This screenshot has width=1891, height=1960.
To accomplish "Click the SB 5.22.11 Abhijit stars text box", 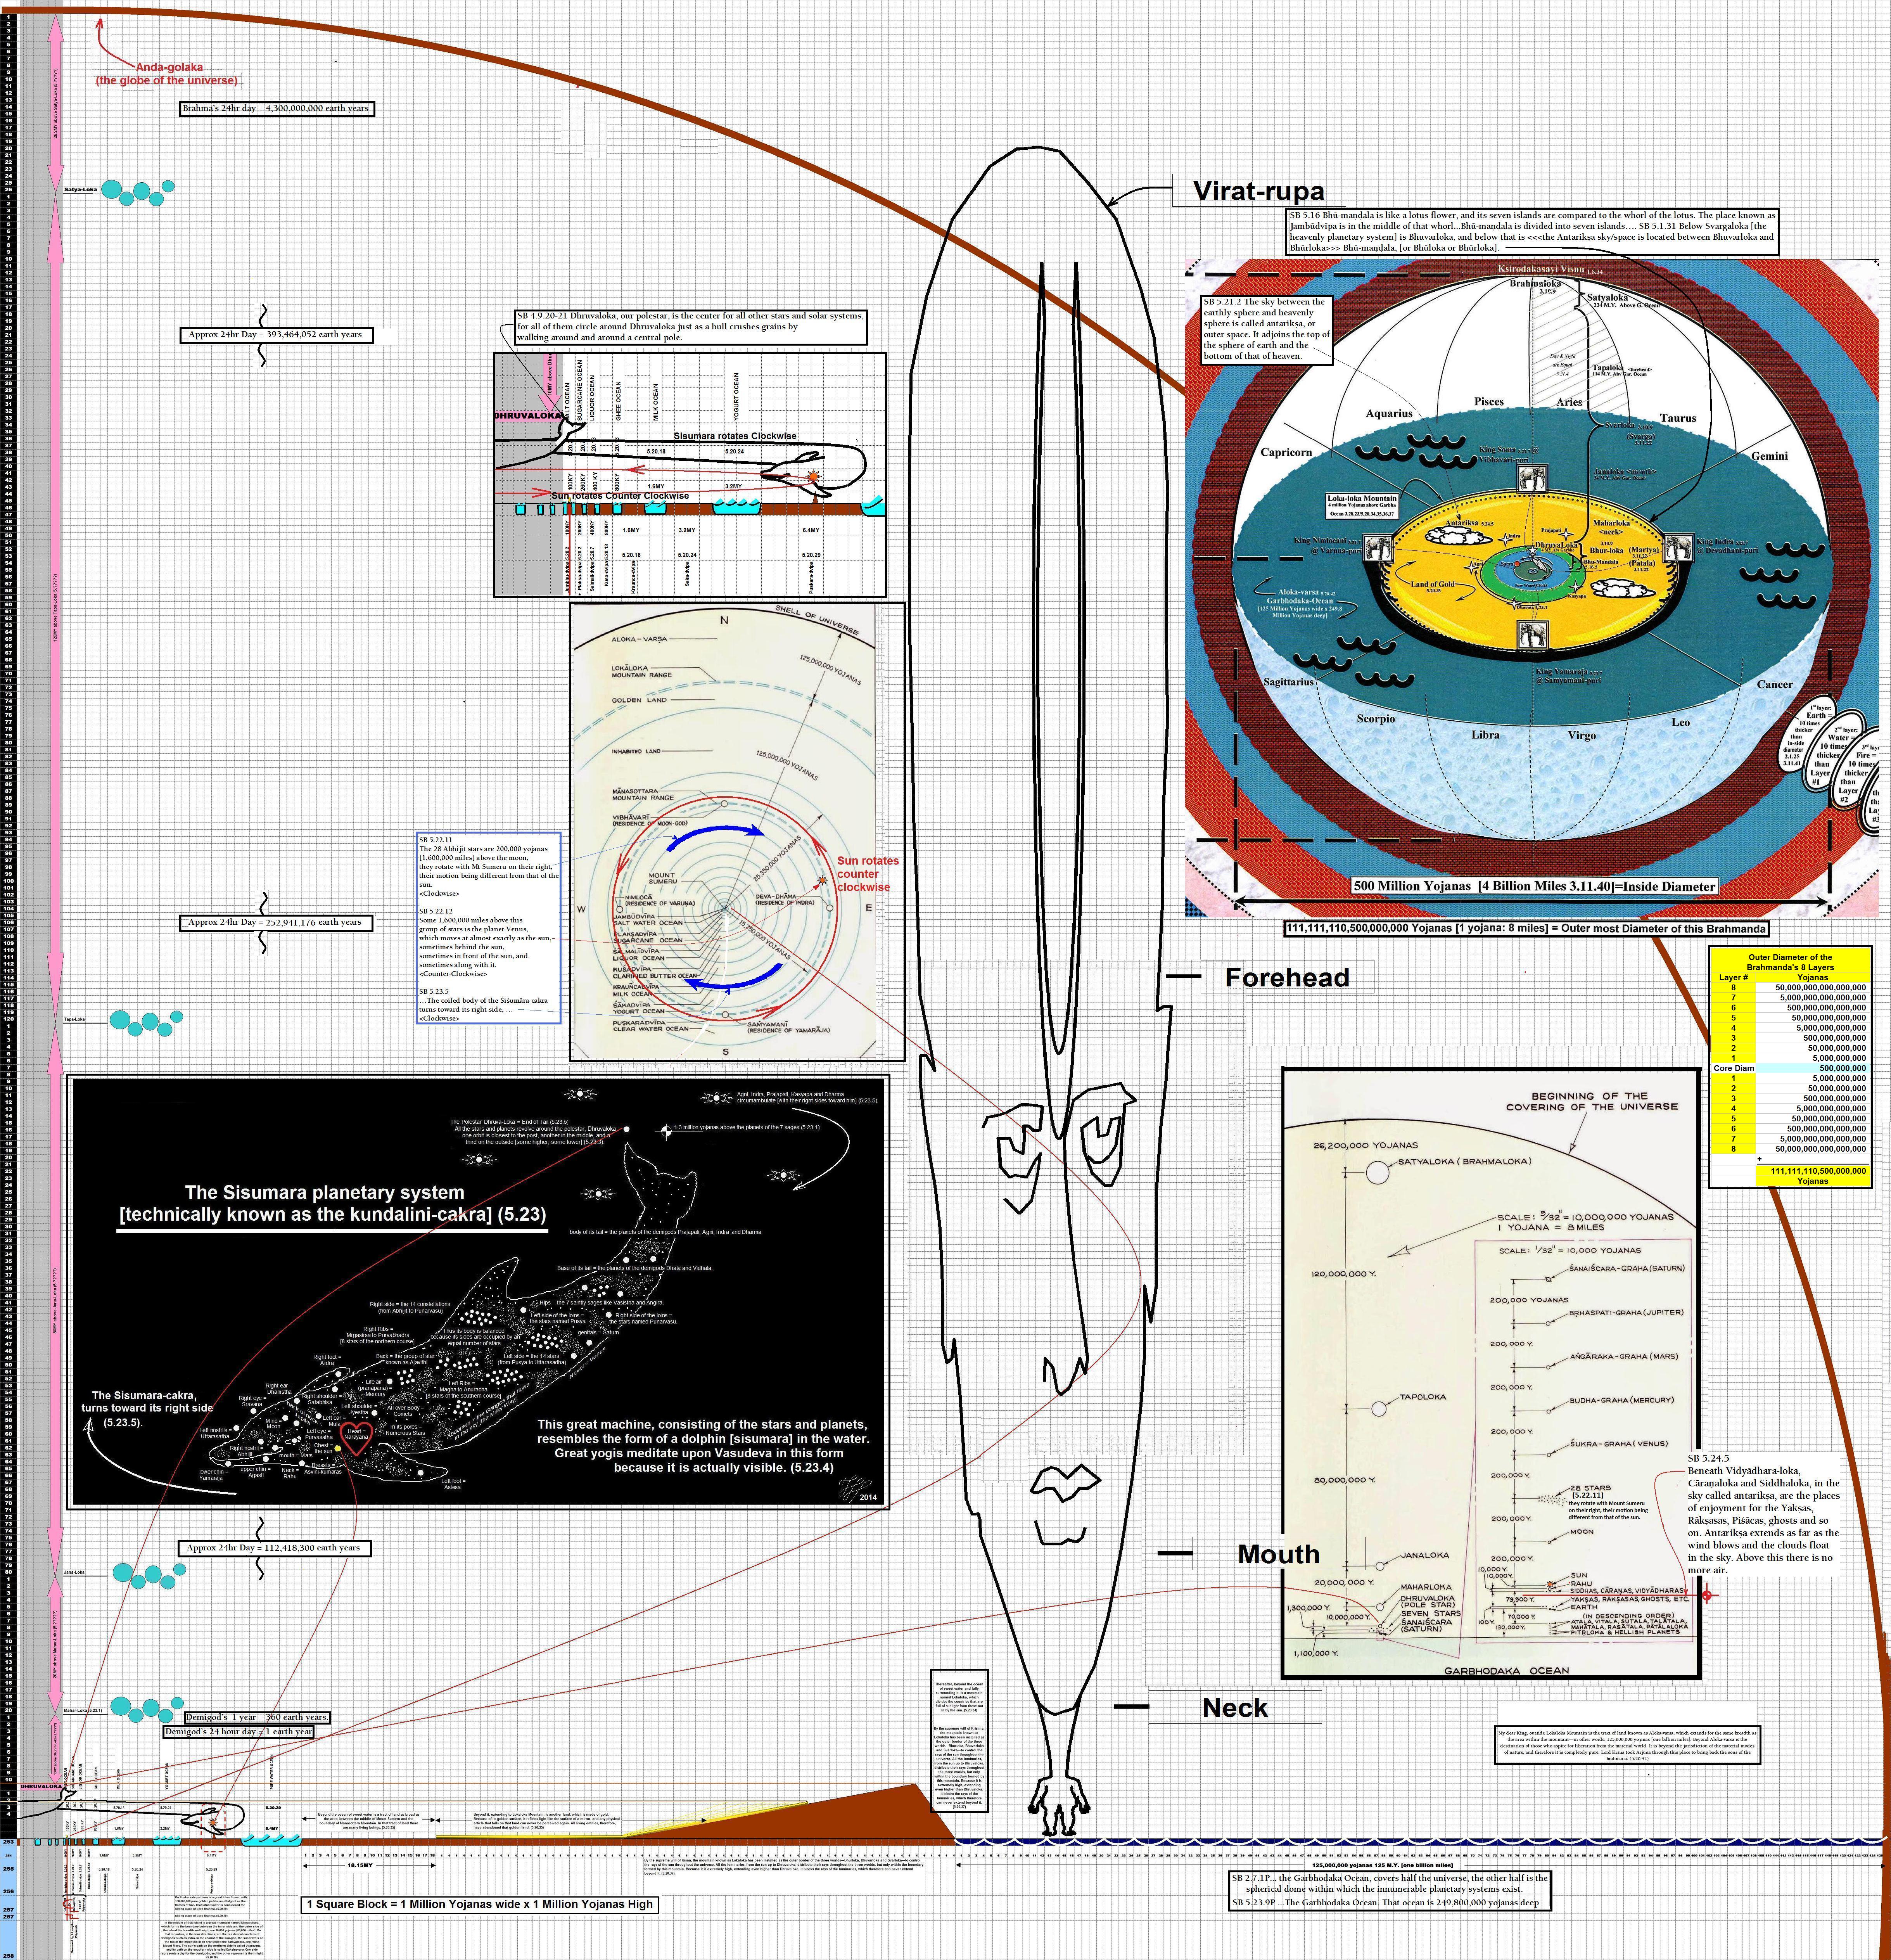I will click(x=489, y=927).
